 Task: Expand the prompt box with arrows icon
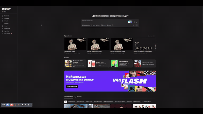137,22
